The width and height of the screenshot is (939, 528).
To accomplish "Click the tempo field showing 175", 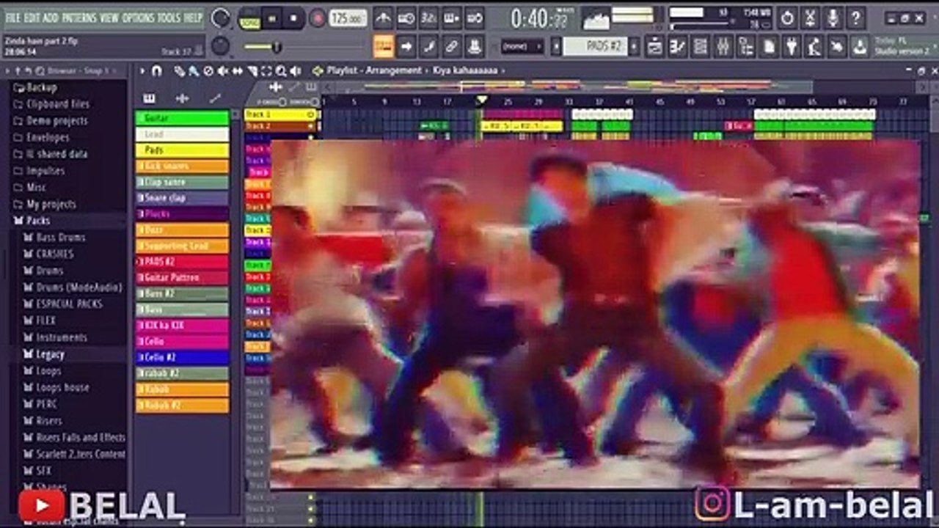I will click(348, 18).
